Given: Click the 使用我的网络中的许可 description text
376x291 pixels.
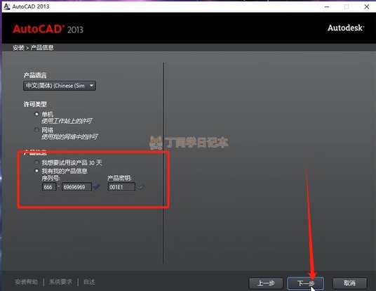Looking at the screenshot, I should point(69,137).
